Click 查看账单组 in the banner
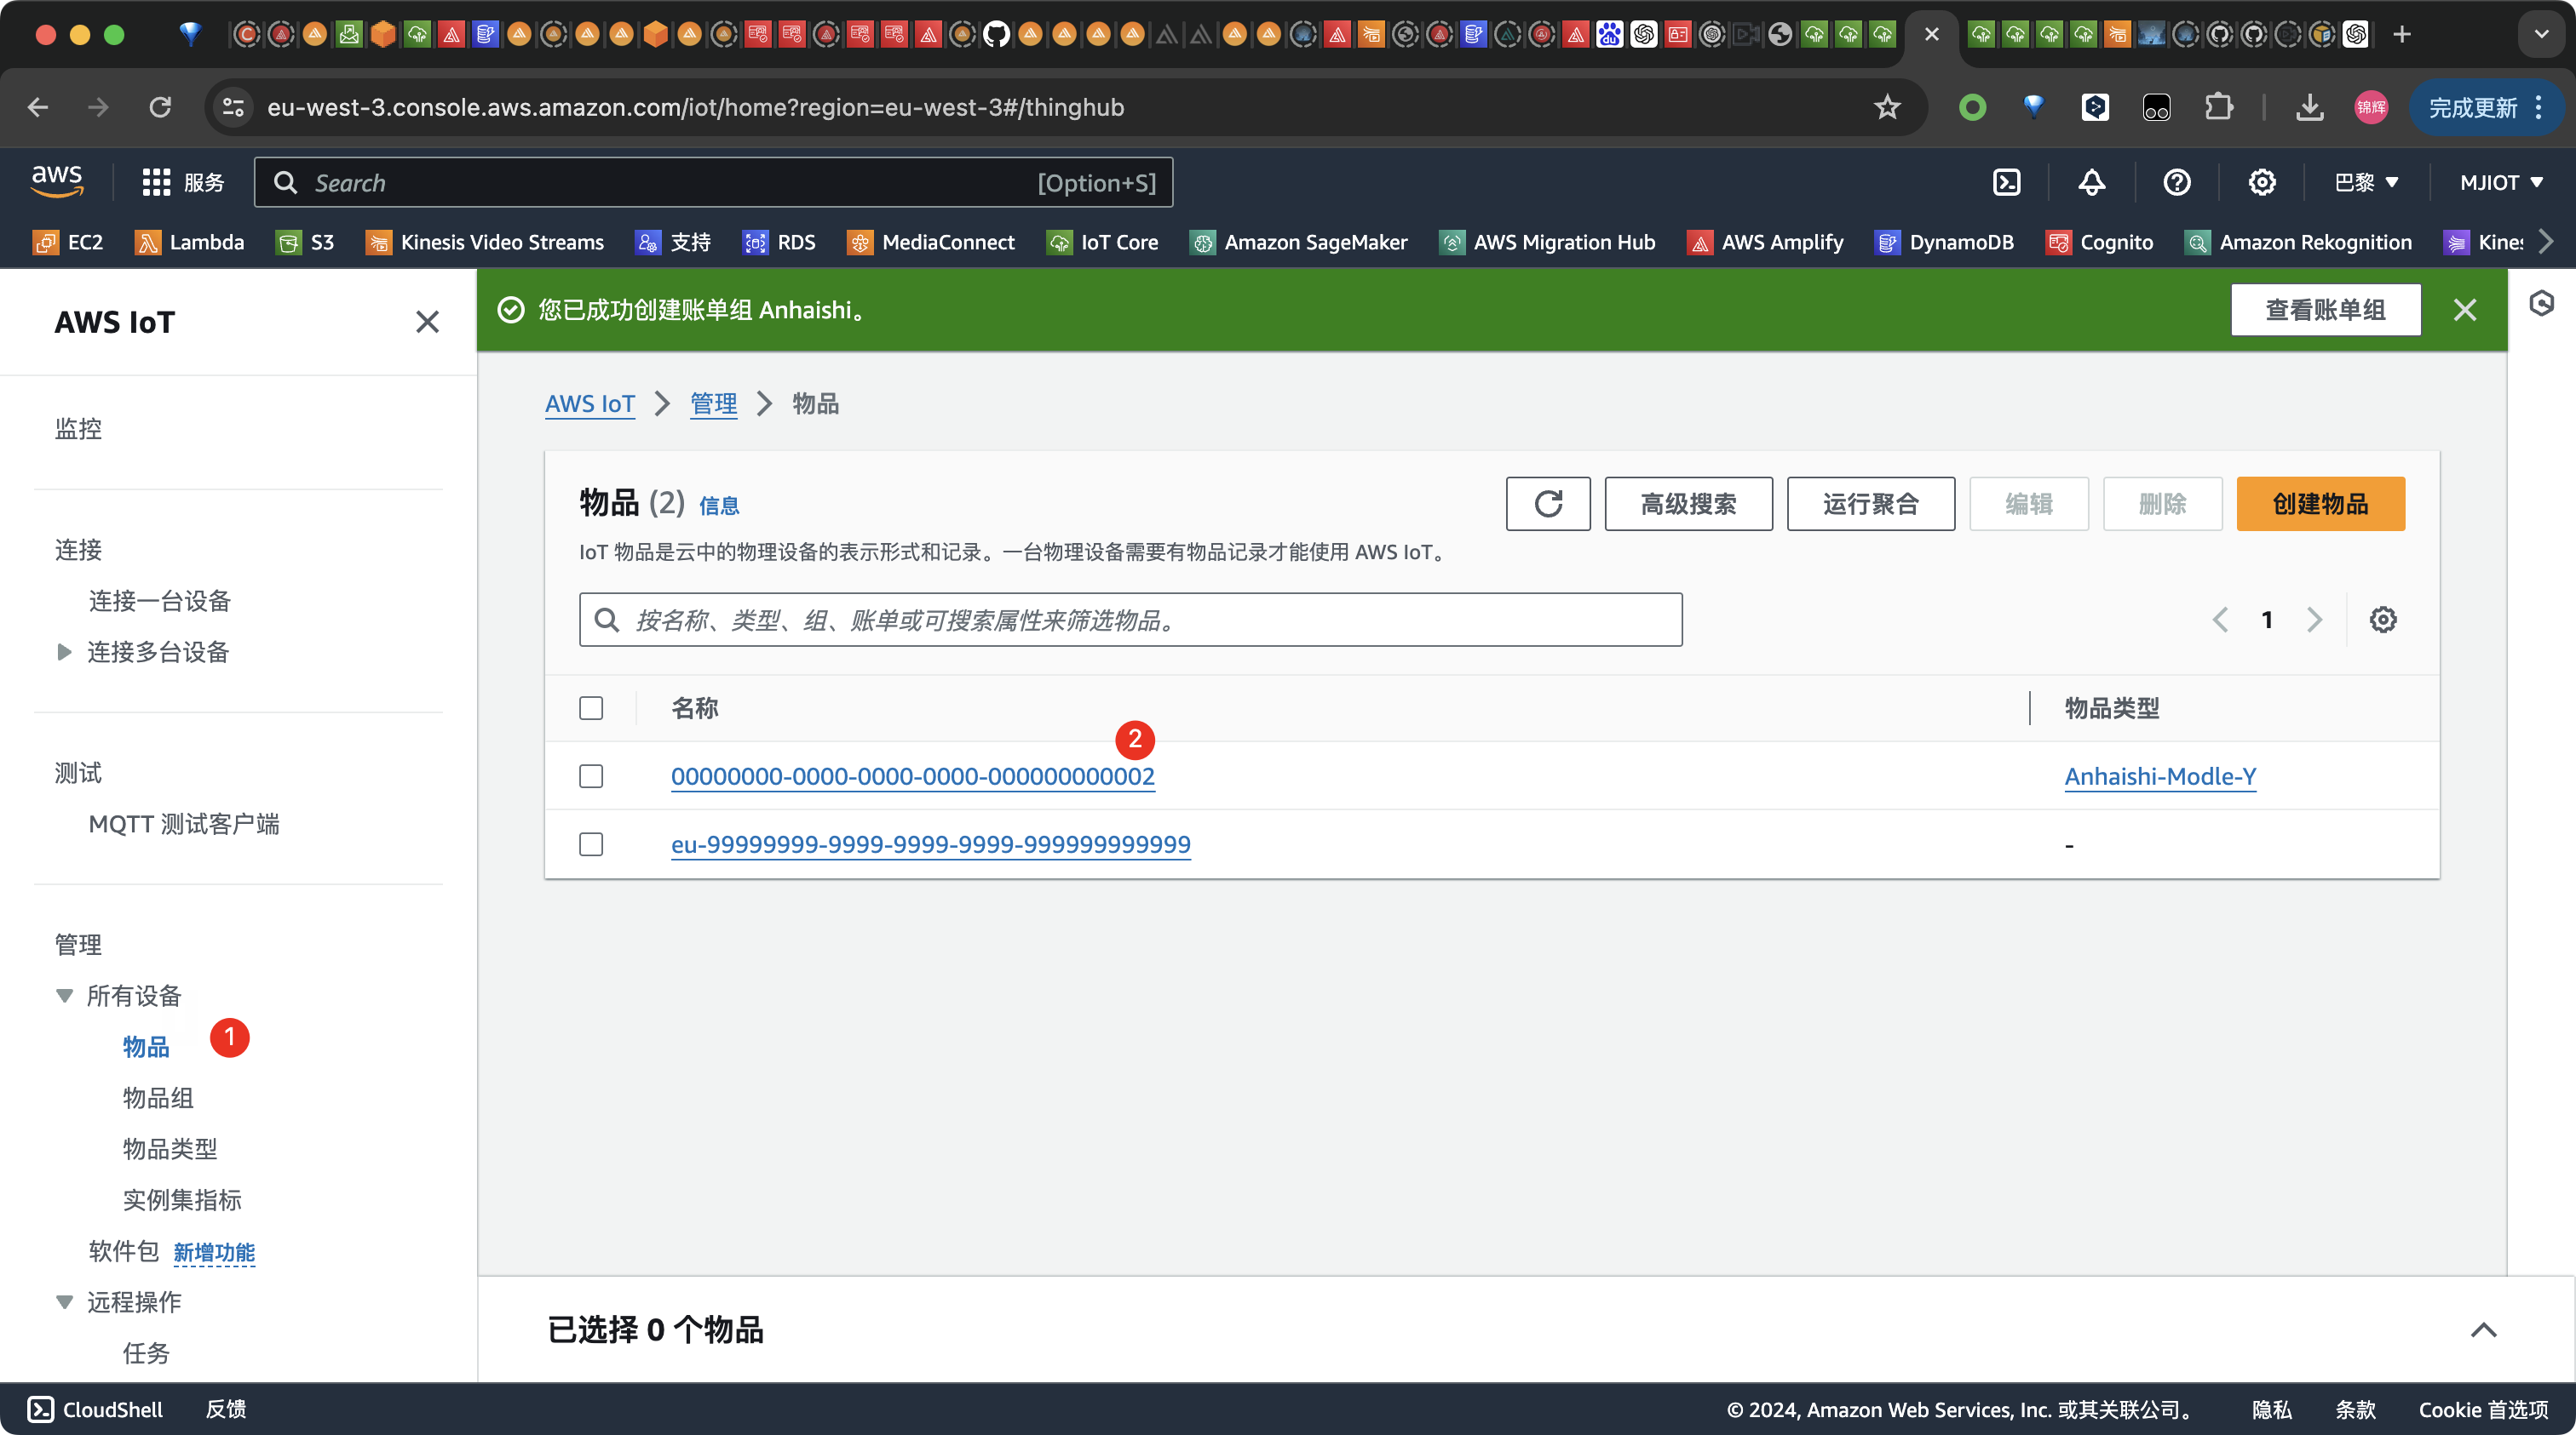This screenshot has height=1435, width=2576. click(2325, 310)
